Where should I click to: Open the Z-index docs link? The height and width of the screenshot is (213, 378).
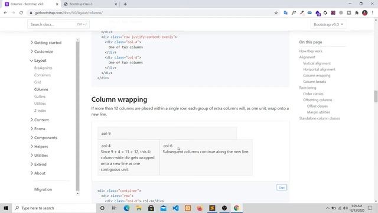pos(40,111)
